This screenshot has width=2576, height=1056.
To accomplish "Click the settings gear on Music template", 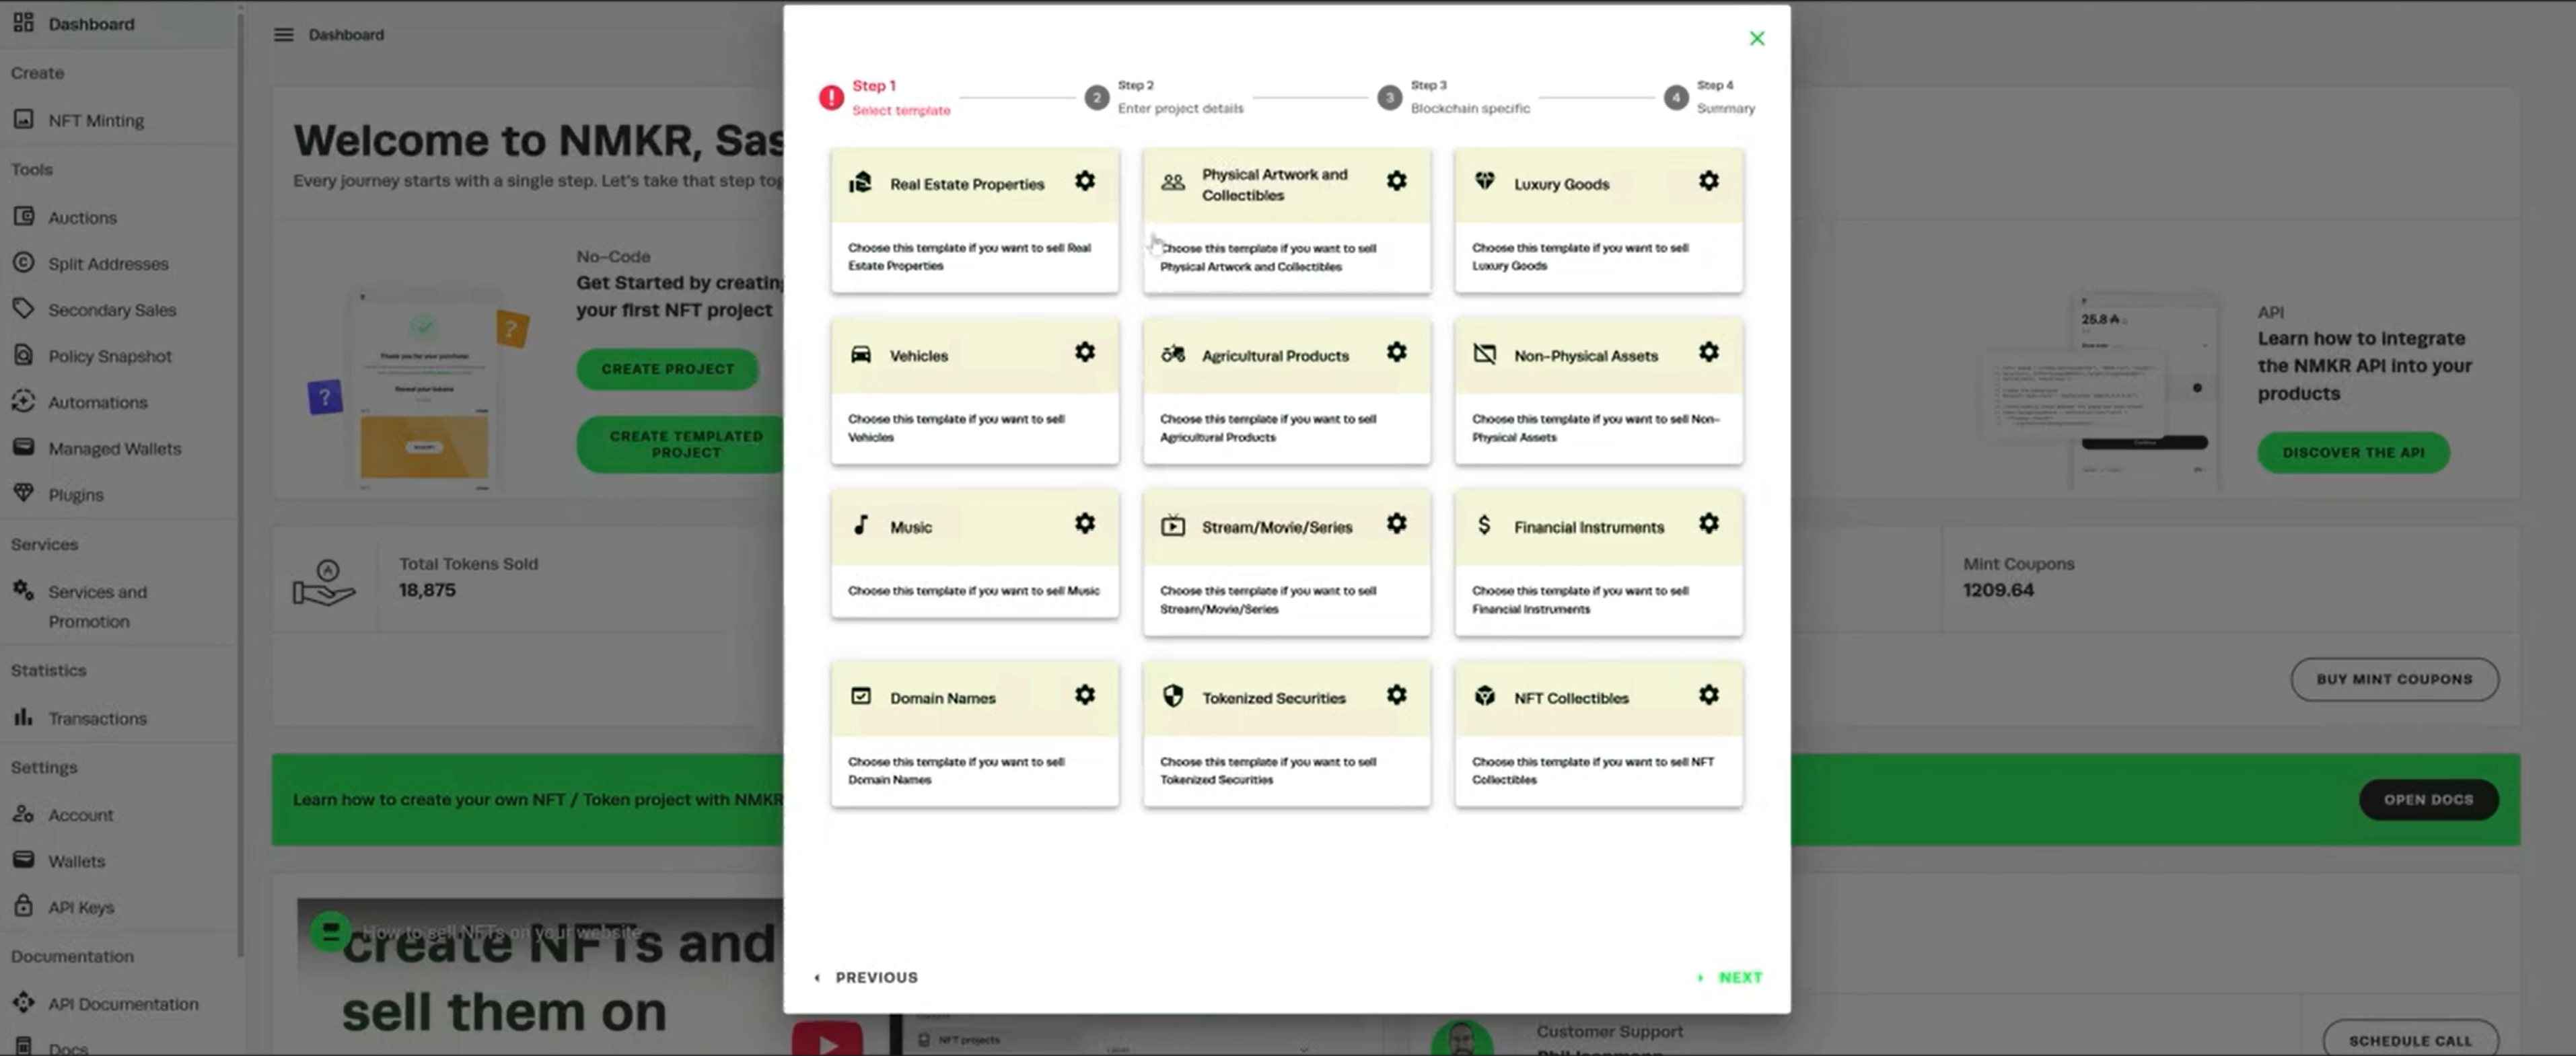I will tap(1084, 523).
